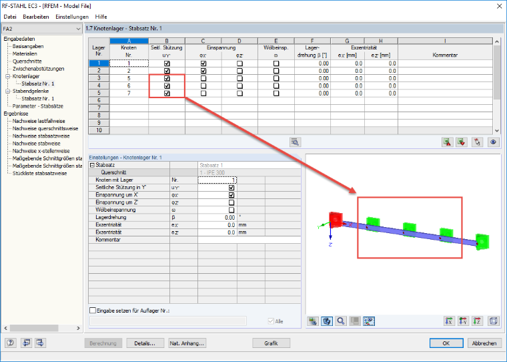
Task: Open 'Stückliste stabsatzweise' results
Action: (40, 173)
